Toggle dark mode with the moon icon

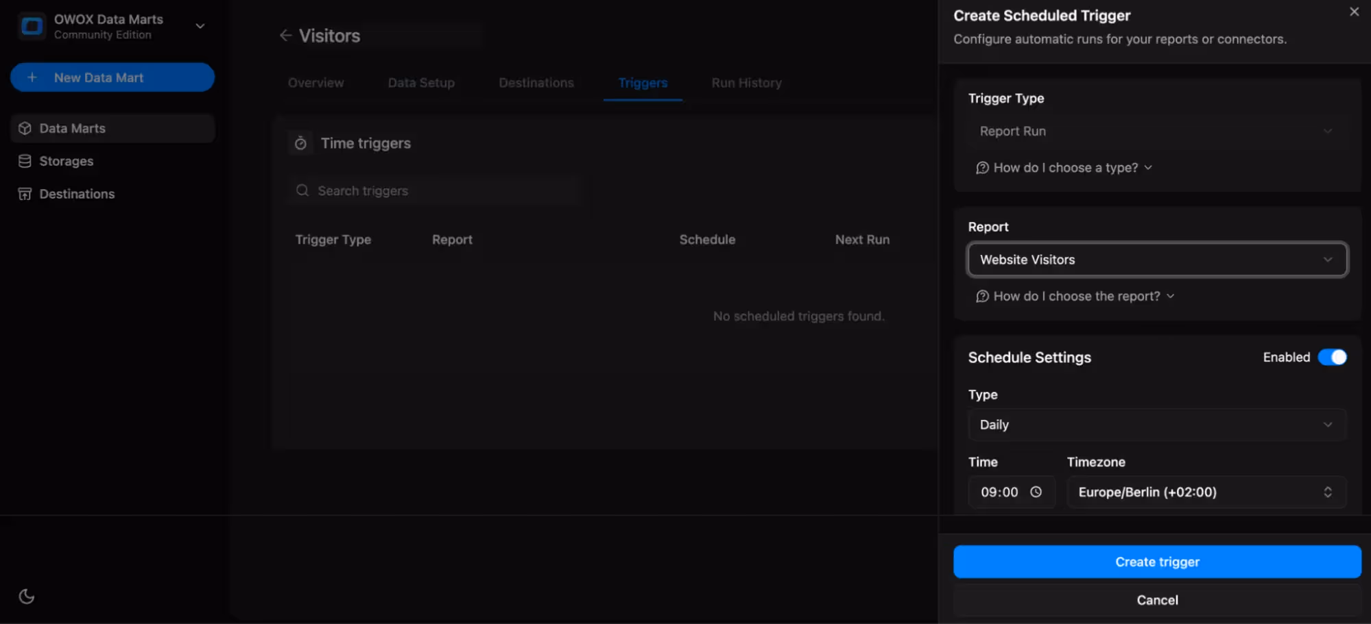click(26, 596)
